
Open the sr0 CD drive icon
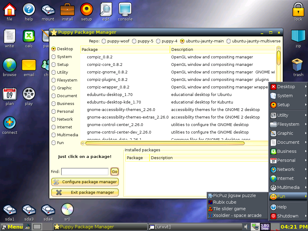click(x=67, y=209)
